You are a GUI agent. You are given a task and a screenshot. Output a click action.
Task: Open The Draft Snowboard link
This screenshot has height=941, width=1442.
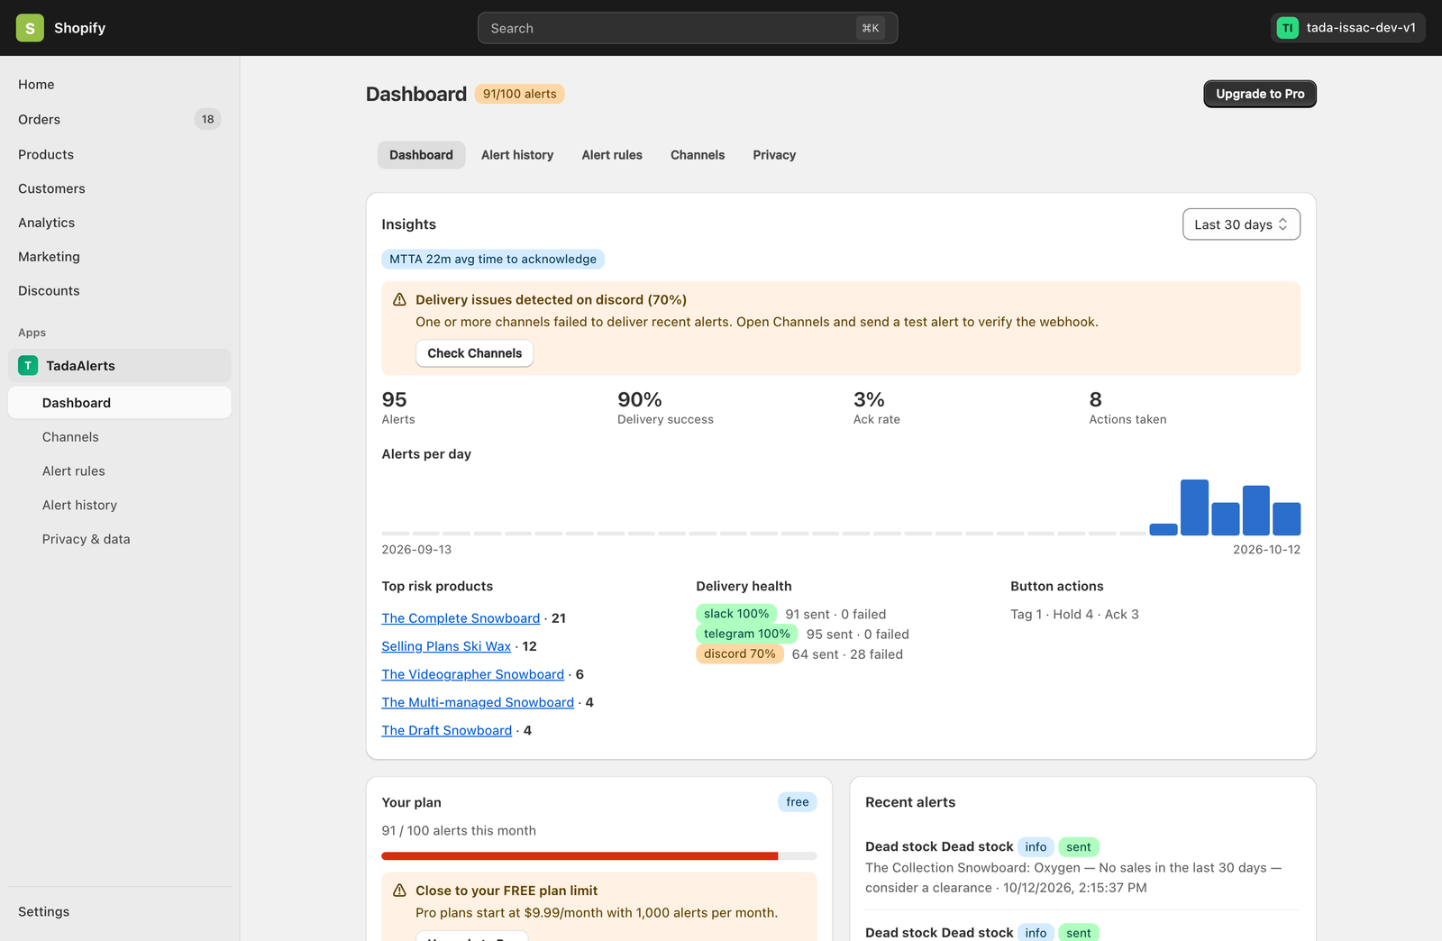[447, 730]
